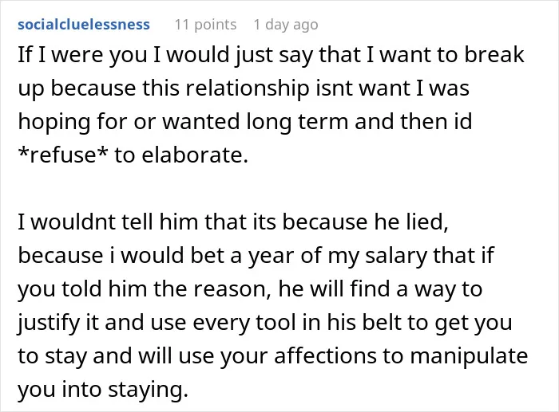The image size is (559, 412).
Task: Open the 1 day ago timestamp permalink
Action: click(x=286, y=25)
